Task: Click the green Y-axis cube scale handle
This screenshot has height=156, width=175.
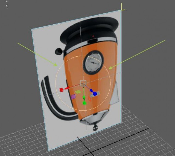Action: point(84,103)
